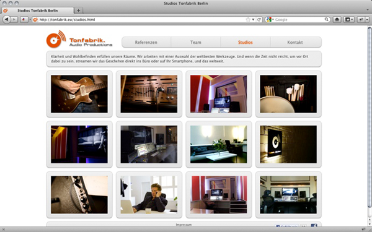Screen dimensions: 372x232
Task: Open the Team navigation tab
Action: pyautogui.click(x=196, y=42)
